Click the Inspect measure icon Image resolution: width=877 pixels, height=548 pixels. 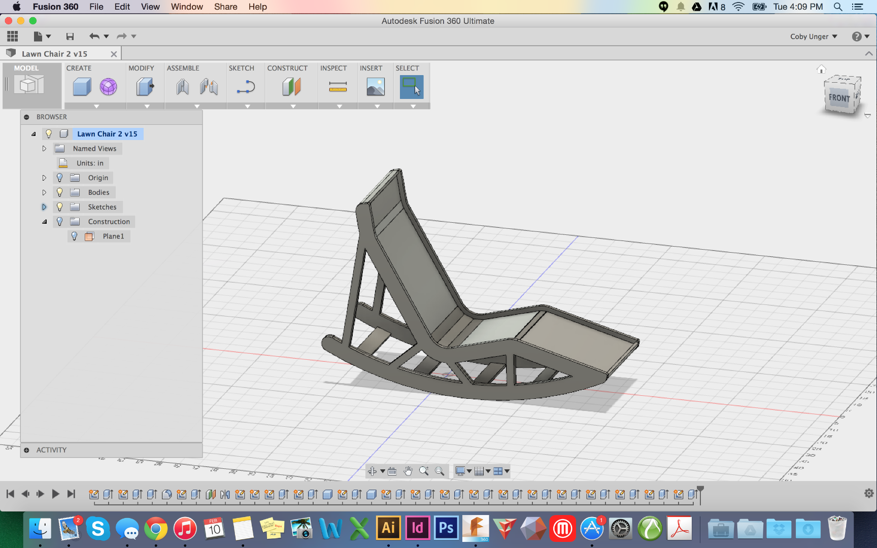point(338,87)
